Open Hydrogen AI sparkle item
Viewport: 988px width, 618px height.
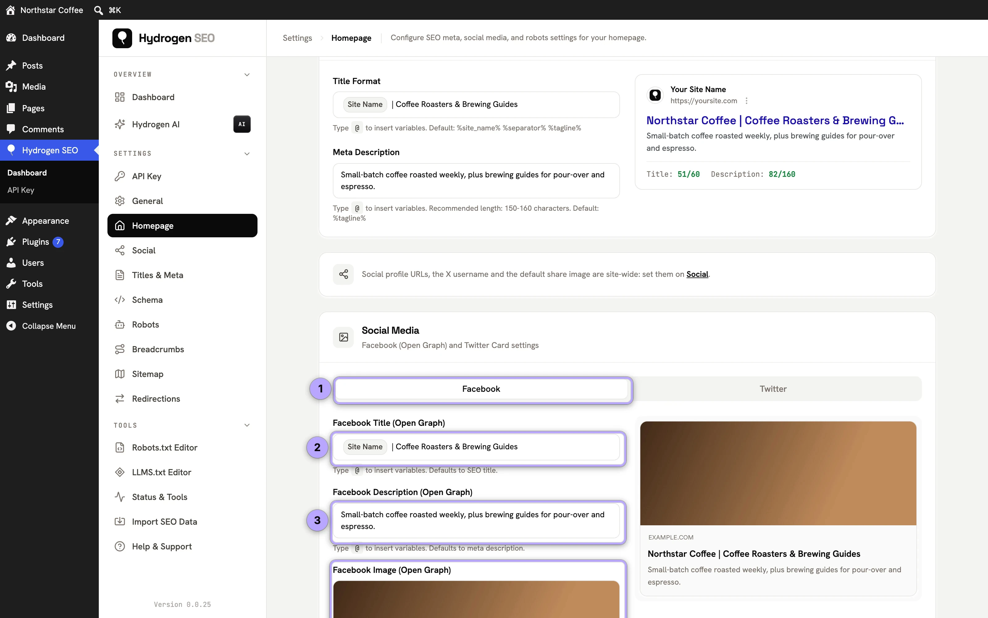coord(182,124)
